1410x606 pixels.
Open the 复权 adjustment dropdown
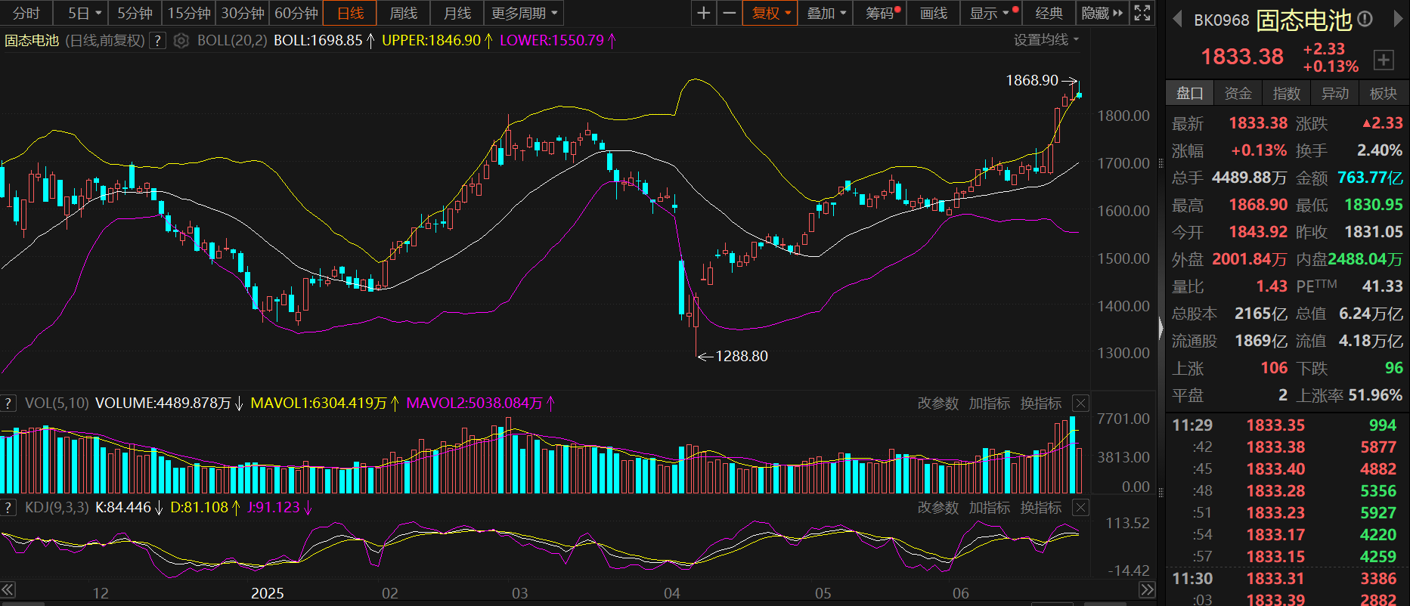[770, 13]
